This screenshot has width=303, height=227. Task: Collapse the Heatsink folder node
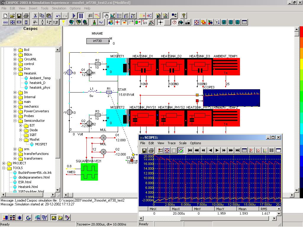15,73
